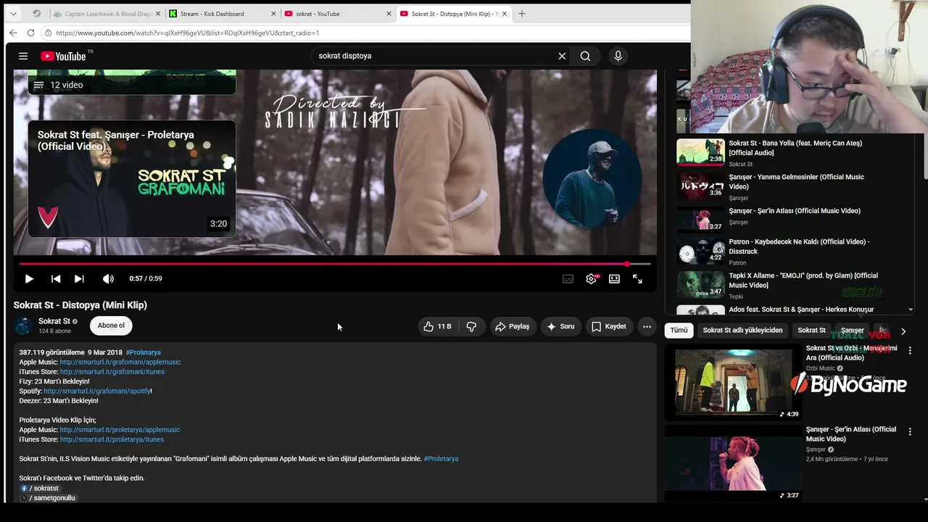Open the proletarya Apple Music link
928x522 pixels.
tap(120, 430)
